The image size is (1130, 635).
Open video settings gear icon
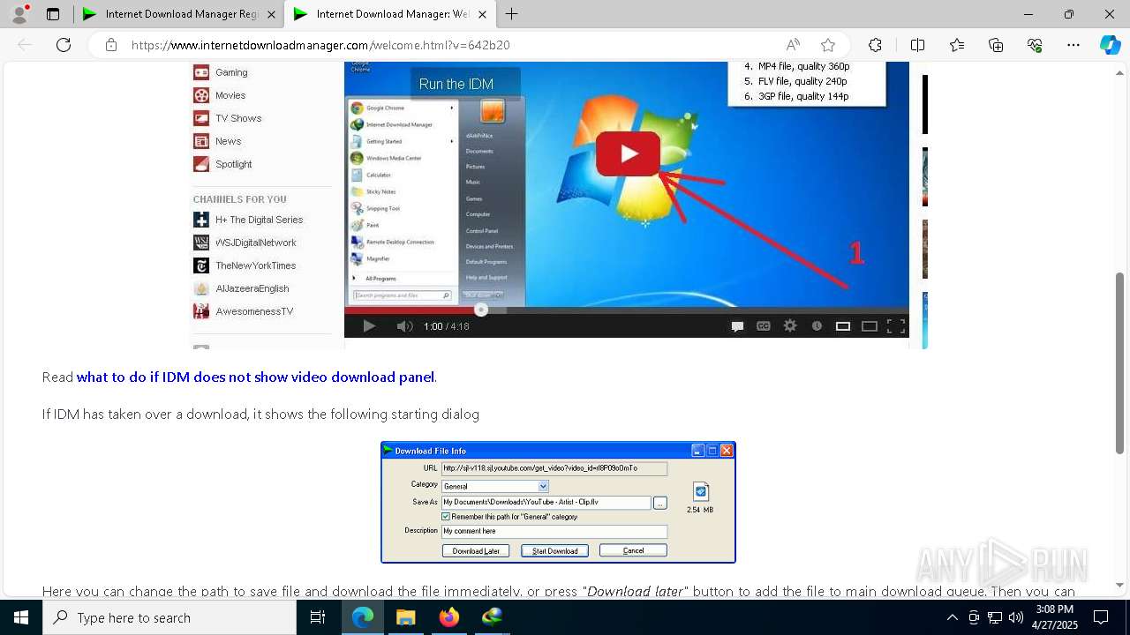coord(790,326)
